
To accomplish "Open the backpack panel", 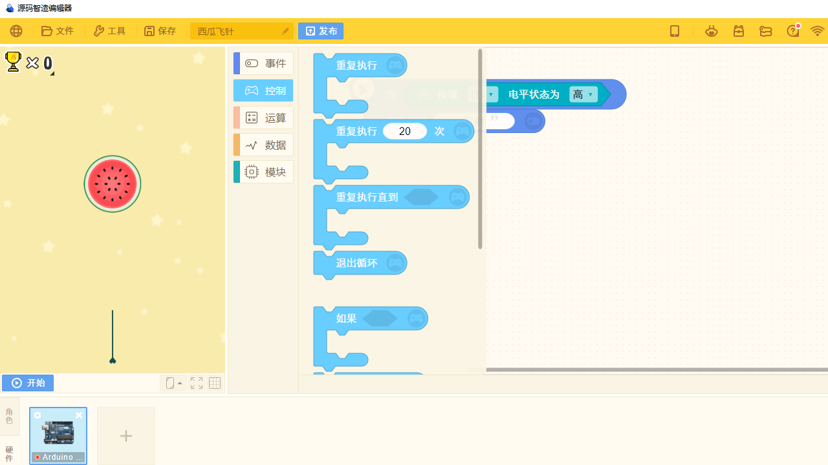I will click(x=739, y=30).
